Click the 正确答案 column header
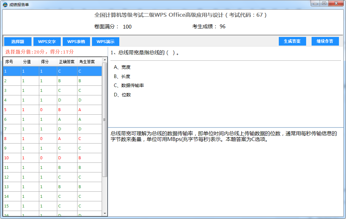The height and width of the screenshot is (219, 346). pyautogui.click(x=67, y=62)
